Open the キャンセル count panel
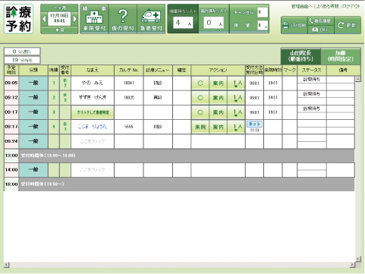Viewport: 365px width, 274px height. coord(250,12)
